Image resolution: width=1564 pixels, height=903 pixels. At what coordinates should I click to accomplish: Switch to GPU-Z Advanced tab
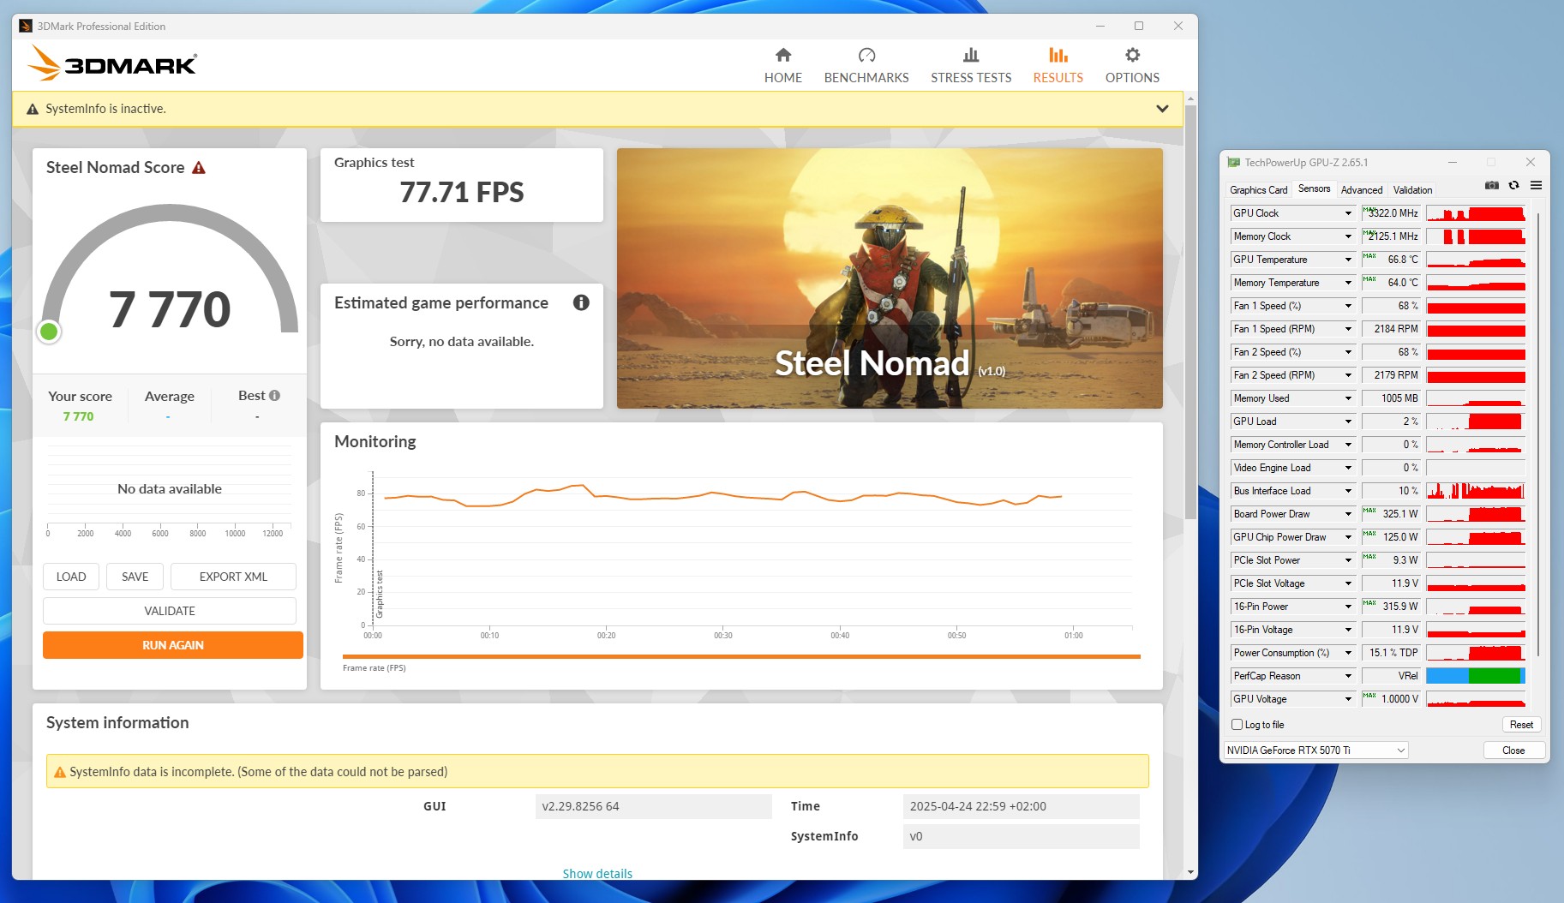pyautogui.click(x=1362, y=190)
